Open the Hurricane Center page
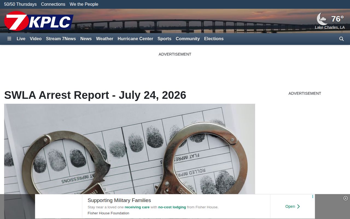The image size is (350, 219). (135, 39)
